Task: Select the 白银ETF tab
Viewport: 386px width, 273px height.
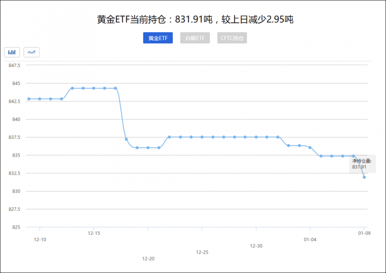Action: click(195, 38)
